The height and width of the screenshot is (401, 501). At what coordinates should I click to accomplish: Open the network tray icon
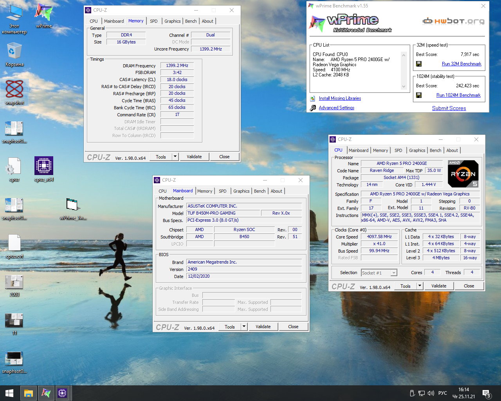click(422, 393)
